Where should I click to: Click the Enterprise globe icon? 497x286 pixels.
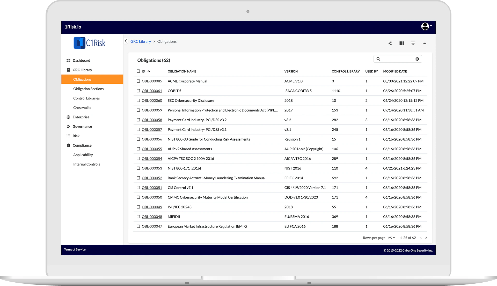pos(68,117)
